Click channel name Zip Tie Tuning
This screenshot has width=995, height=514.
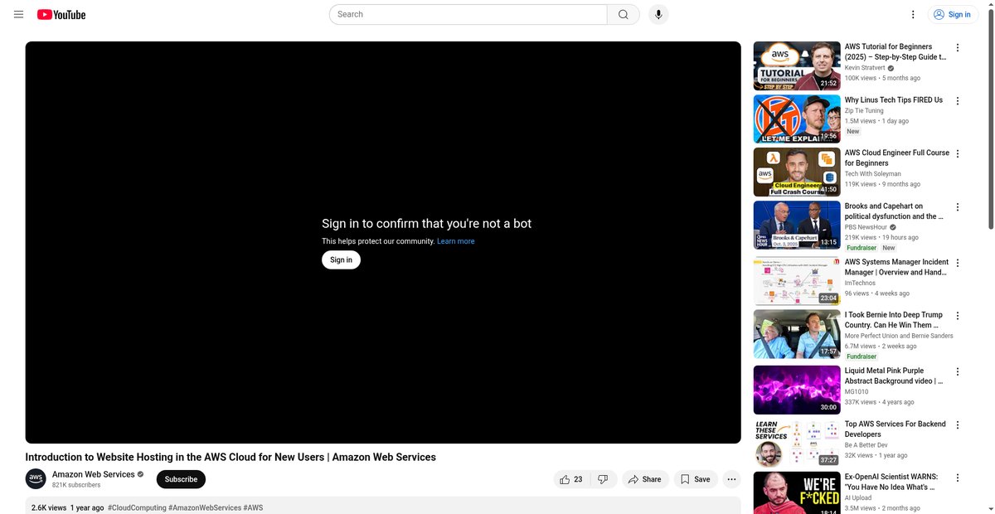pyautogui.click(x=864, y=110)
